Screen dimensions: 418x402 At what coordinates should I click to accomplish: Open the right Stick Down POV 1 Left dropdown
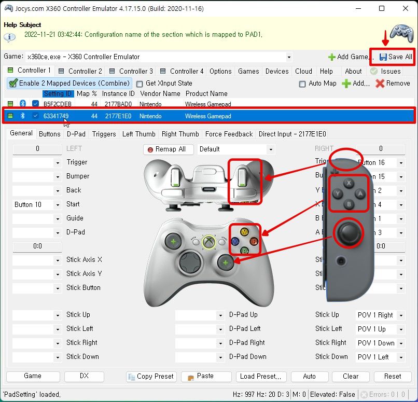401,357
